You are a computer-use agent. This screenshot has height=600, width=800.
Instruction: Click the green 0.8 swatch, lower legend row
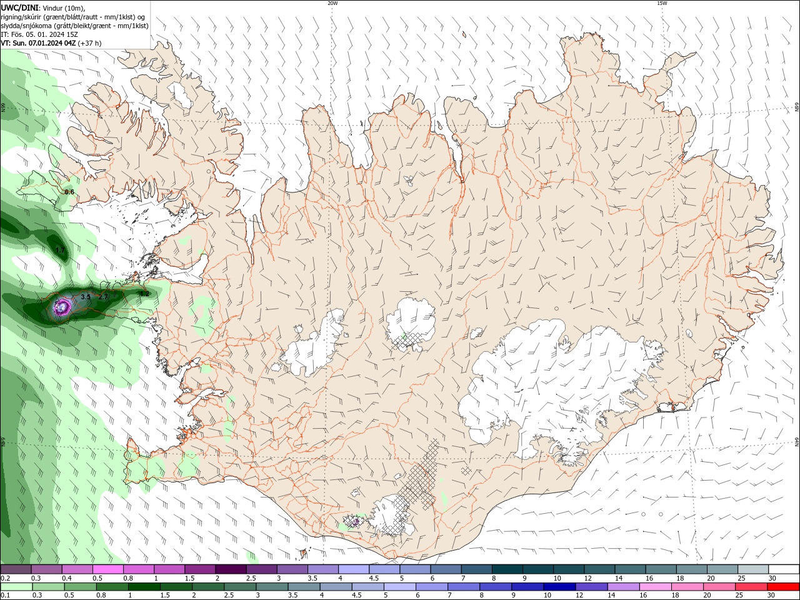pos(112,587)
